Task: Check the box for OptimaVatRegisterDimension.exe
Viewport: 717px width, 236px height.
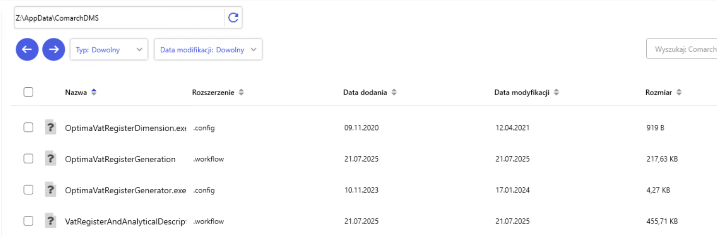Action: coord(28,128)
